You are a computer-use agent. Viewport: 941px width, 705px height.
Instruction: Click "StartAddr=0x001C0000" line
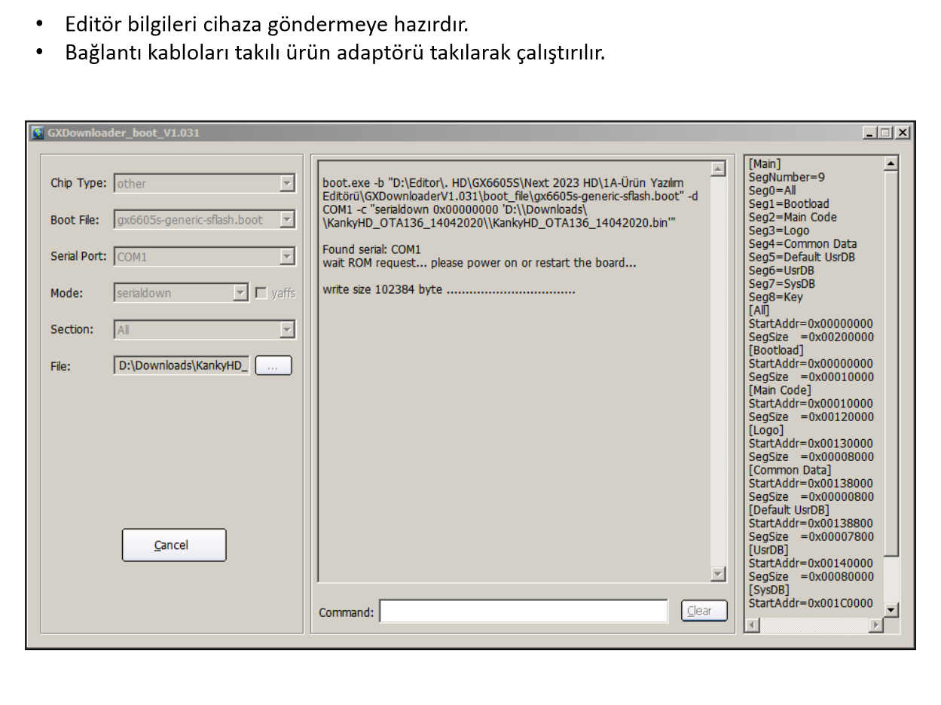[x=811, y=603]
